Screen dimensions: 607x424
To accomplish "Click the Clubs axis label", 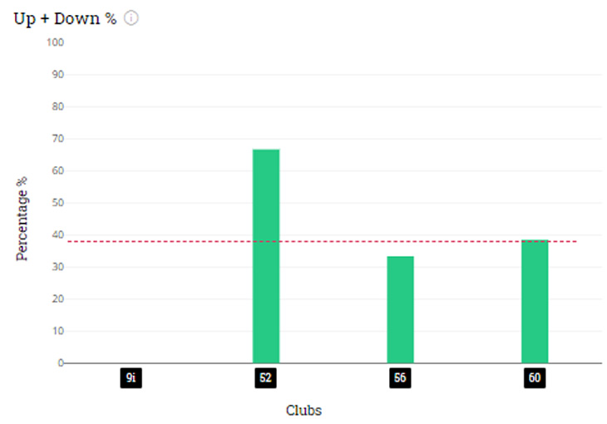I will (303, 411).
